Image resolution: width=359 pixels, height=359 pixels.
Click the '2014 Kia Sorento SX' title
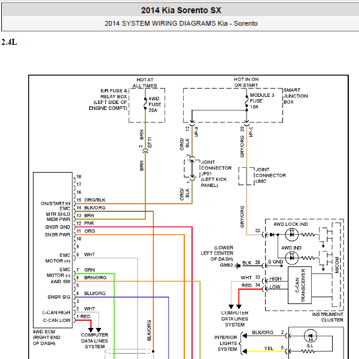point(181,10)
